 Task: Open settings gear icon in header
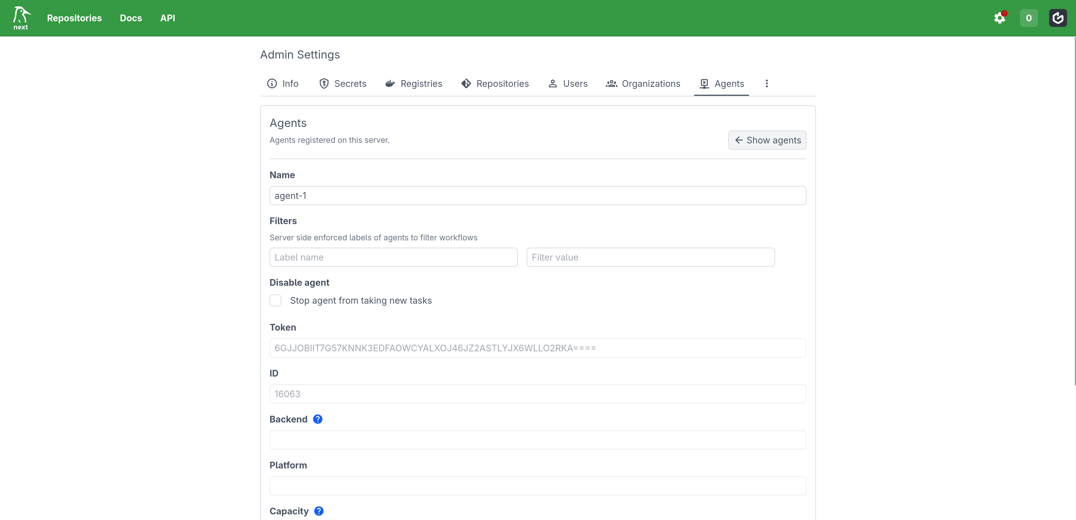tap(1000, 18)
